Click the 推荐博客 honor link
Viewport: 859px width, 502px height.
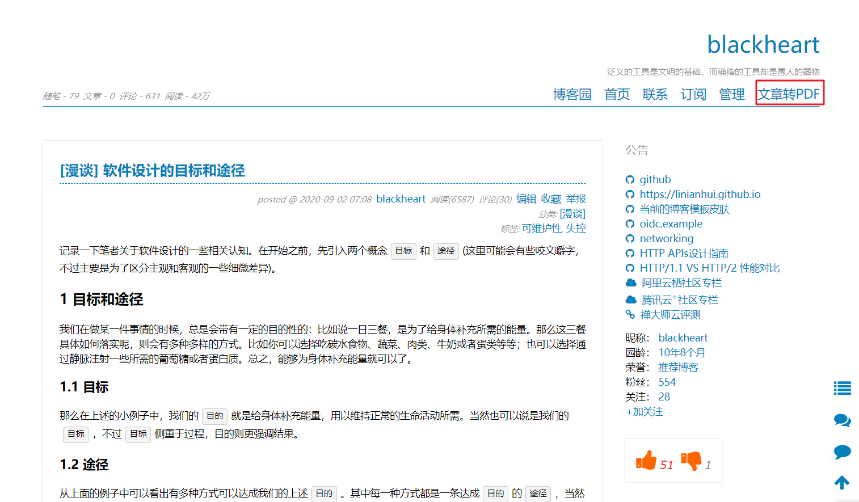(x=677, y=367)
